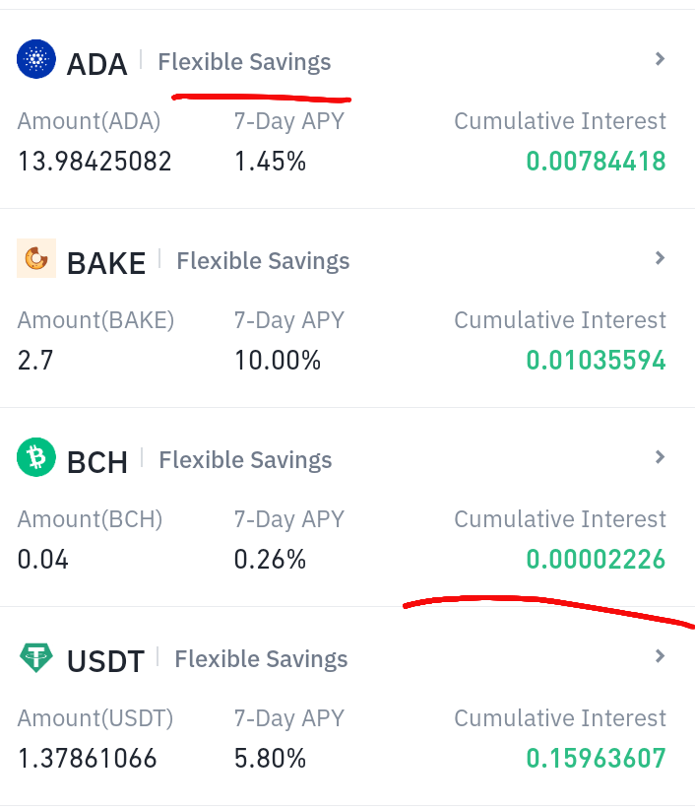Tap the USDT 5.80% APY value

pos(270,758)
